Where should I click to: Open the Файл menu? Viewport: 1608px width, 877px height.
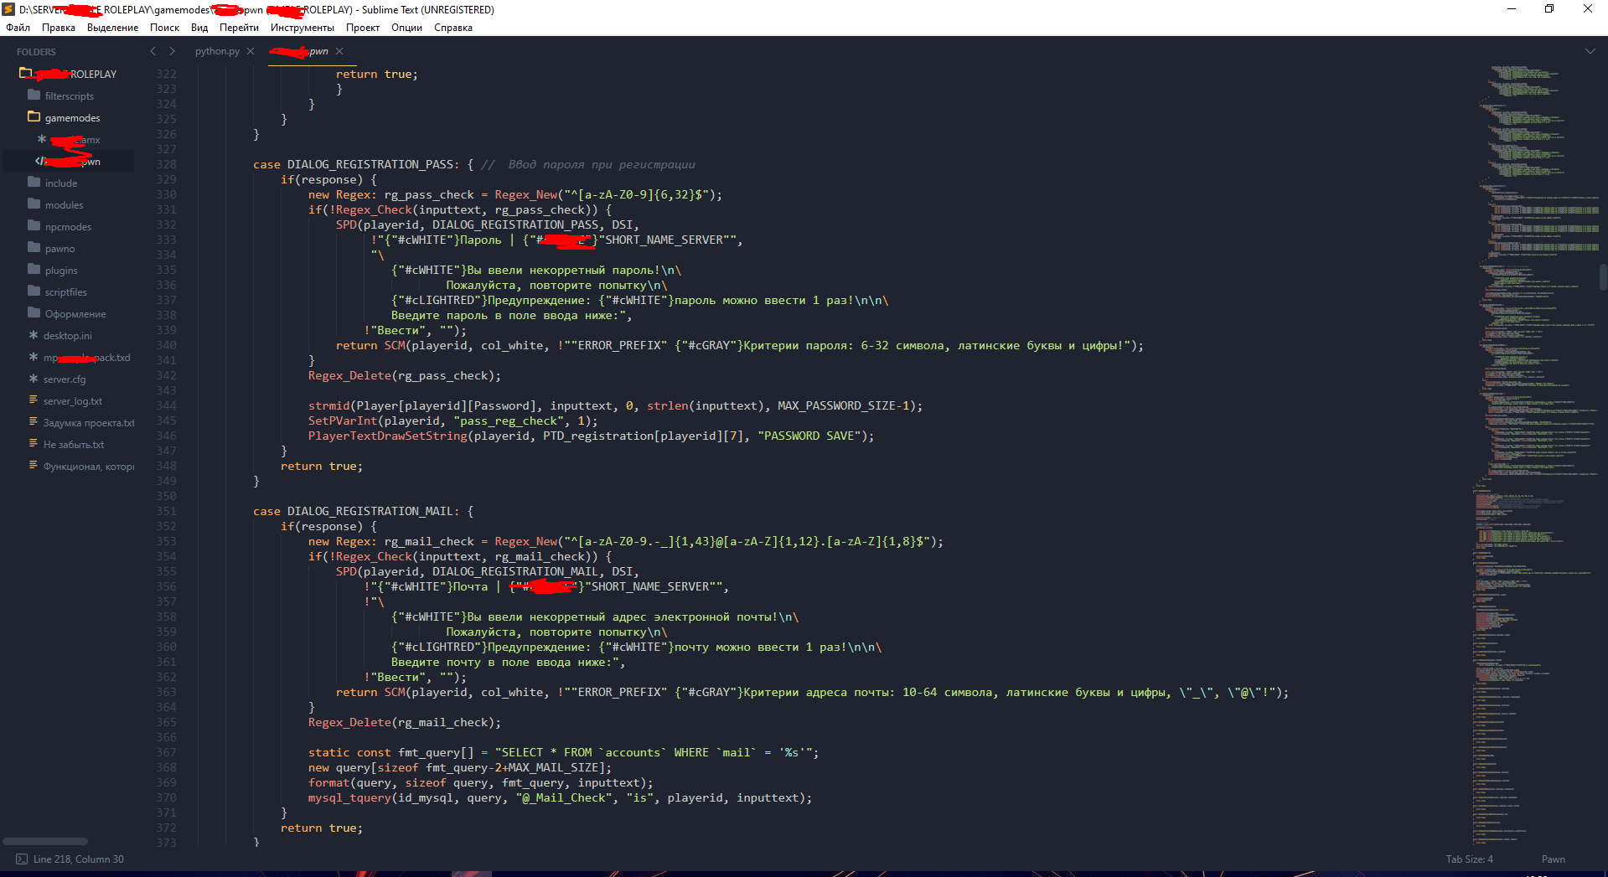point(18,28)
